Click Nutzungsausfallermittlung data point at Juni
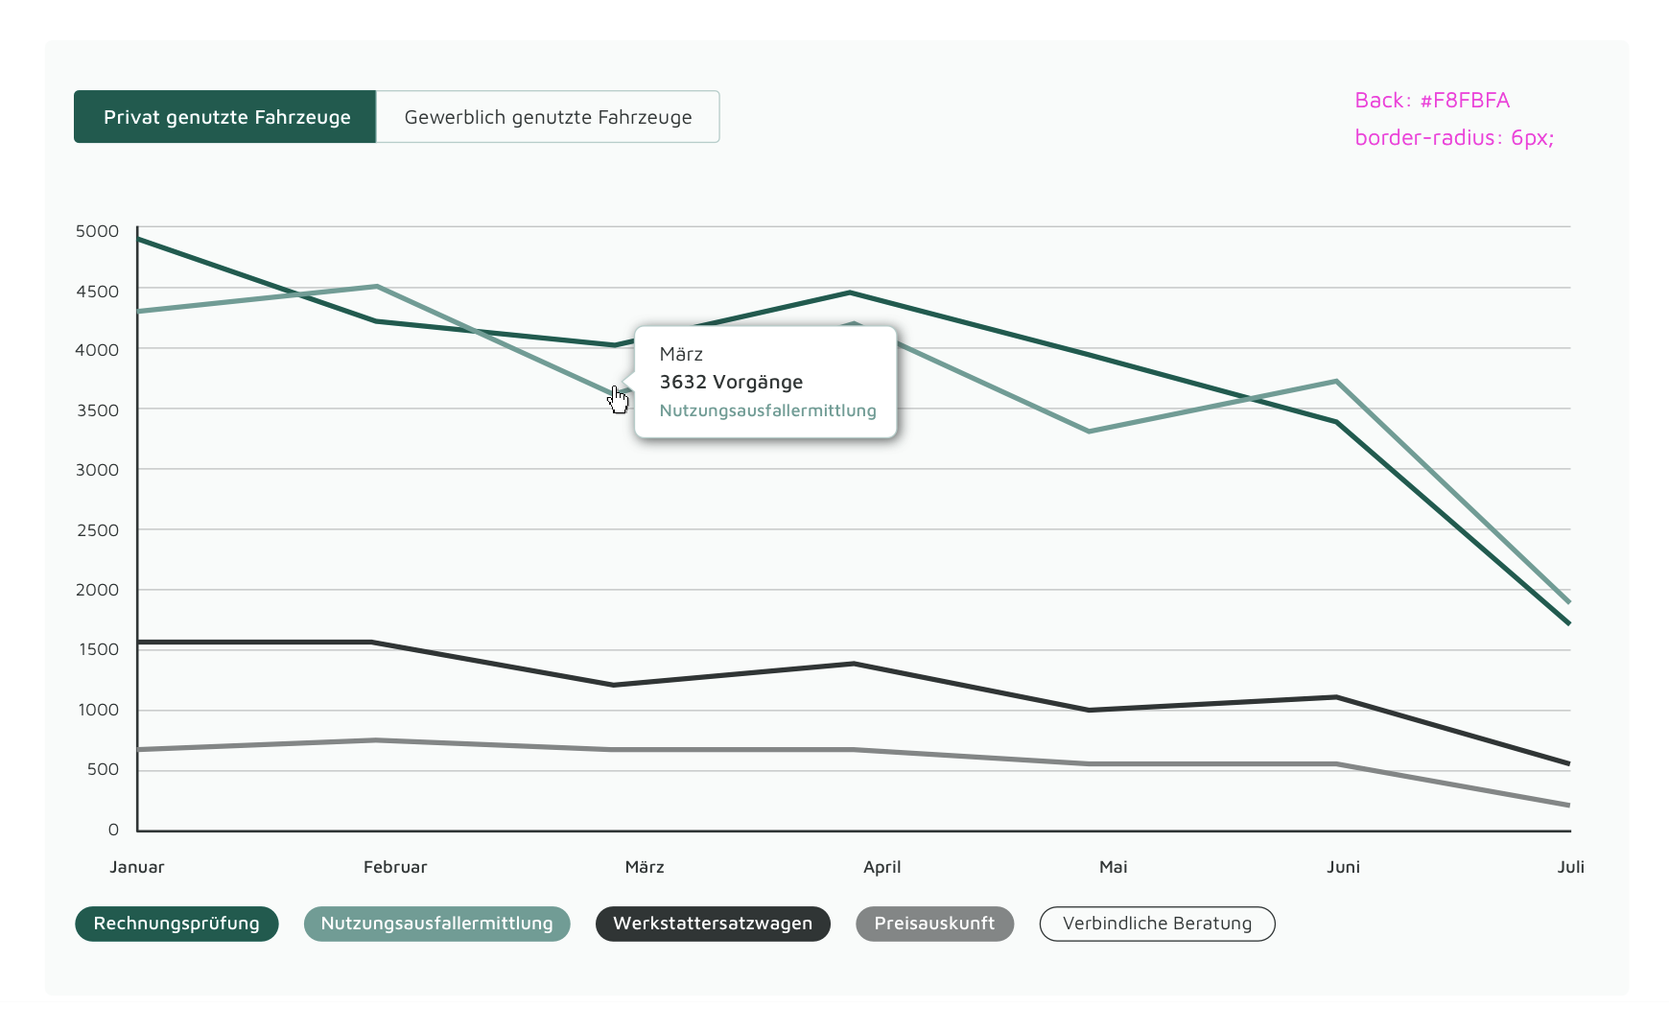Viewport: 1669px width, 1030px height. pyautogui.click(x=1336, y=382)
